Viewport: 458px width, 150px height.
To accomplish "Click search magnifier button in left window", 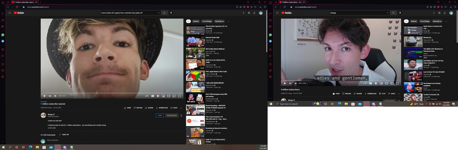I will [164, 13].
